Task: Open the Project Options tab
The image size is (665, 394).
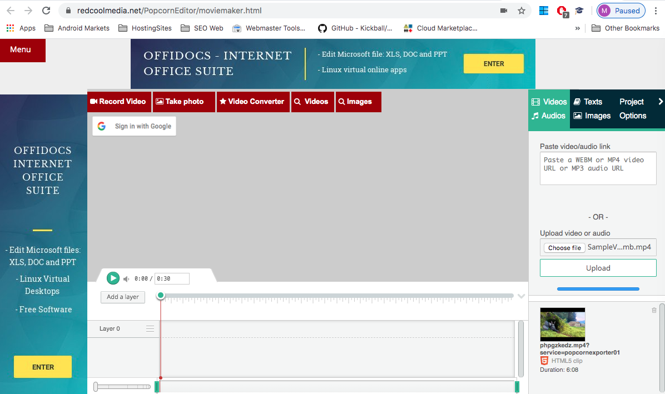Action: 632,109
